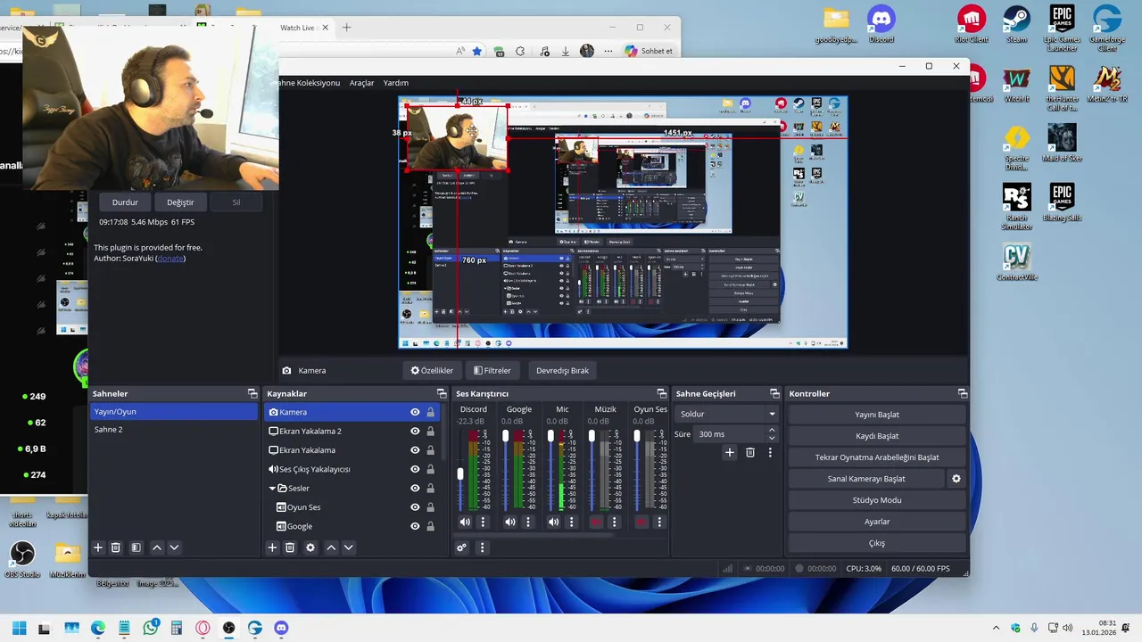
Task: Open virtual camera settings gear icon
Action: point(956,479)
